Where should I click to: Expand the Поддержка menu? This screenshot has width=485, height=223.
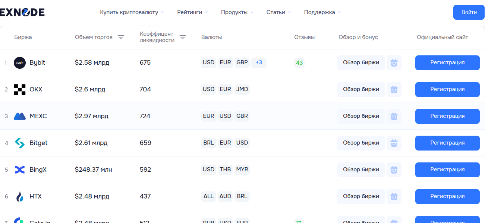tap(322, 12)
